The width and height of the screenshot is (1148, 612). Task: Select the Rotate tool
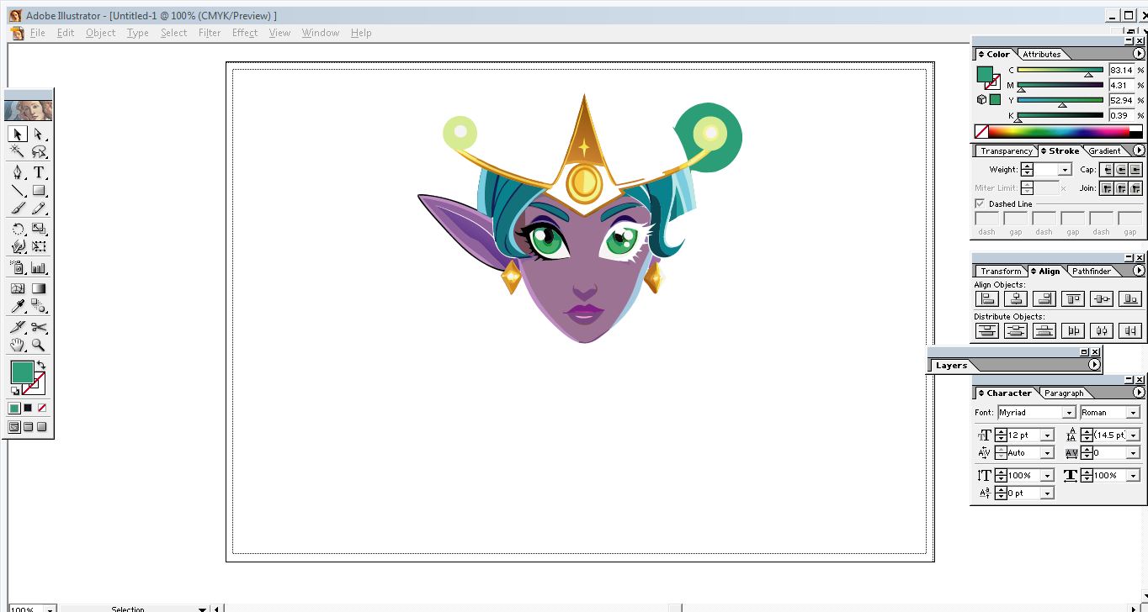pos(17,229)
